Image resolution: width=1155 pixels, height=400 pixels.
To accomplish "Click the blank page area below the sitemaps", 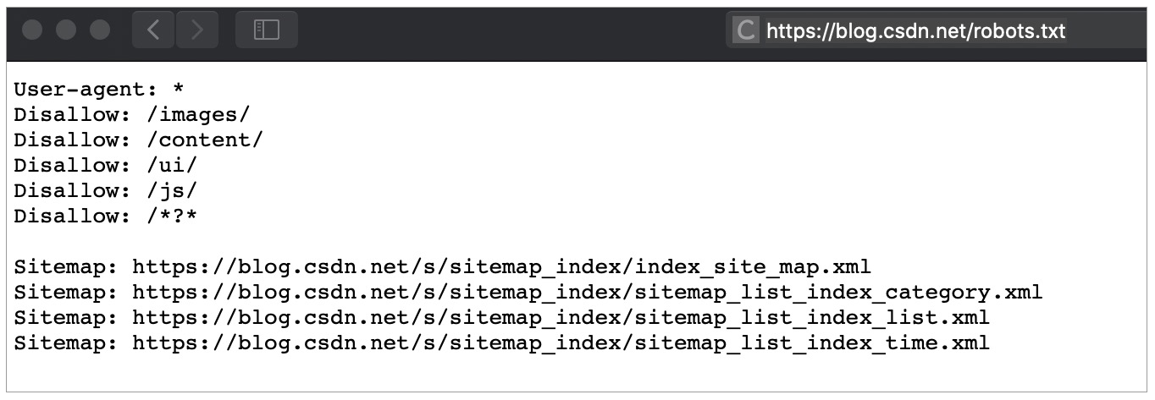I will point(576,372).
